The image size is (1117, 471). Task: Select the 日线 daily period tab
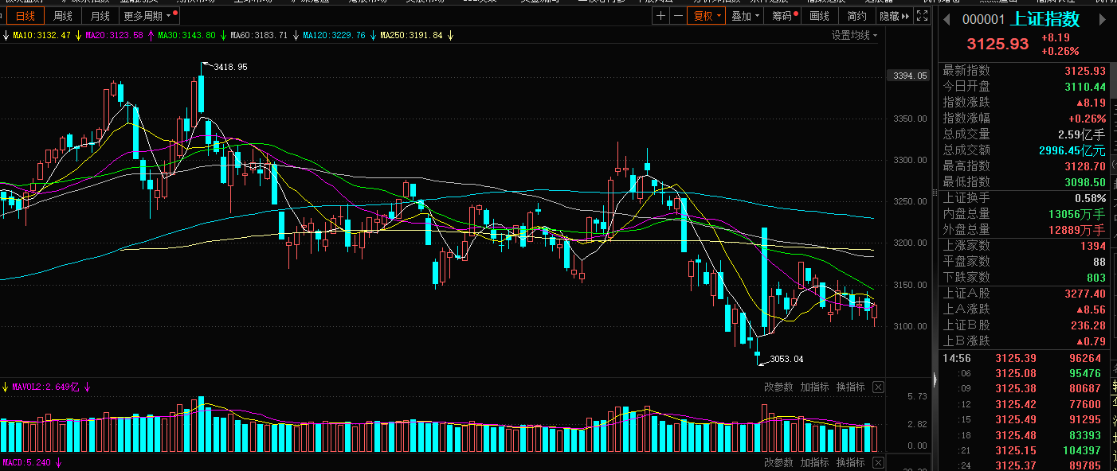25,16
